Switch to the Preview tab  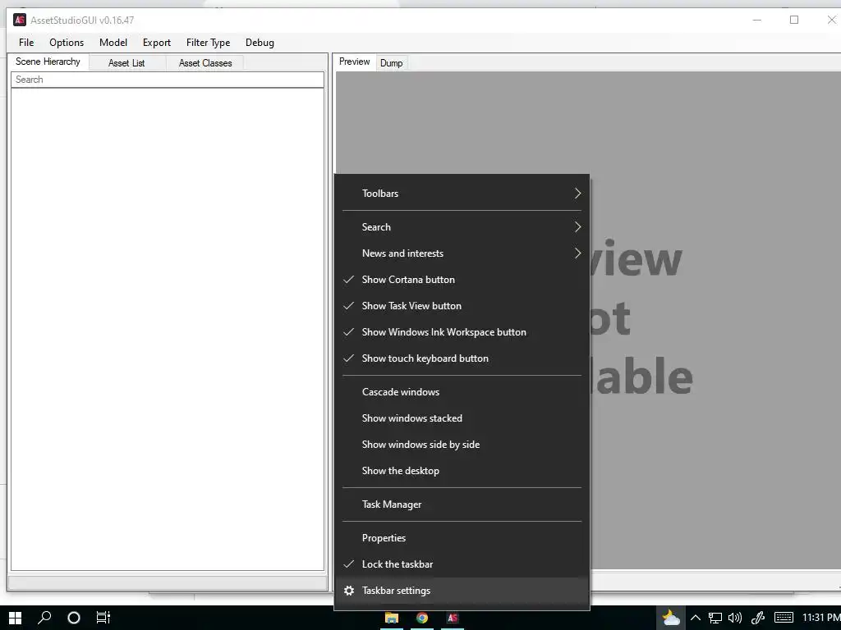point(355,62)
